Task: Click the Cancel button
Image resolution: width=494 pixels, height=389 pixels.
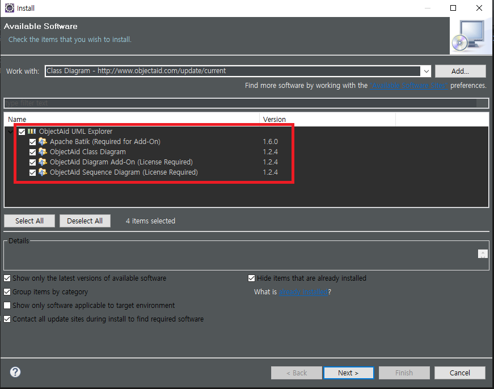Action: click(459, 373)
